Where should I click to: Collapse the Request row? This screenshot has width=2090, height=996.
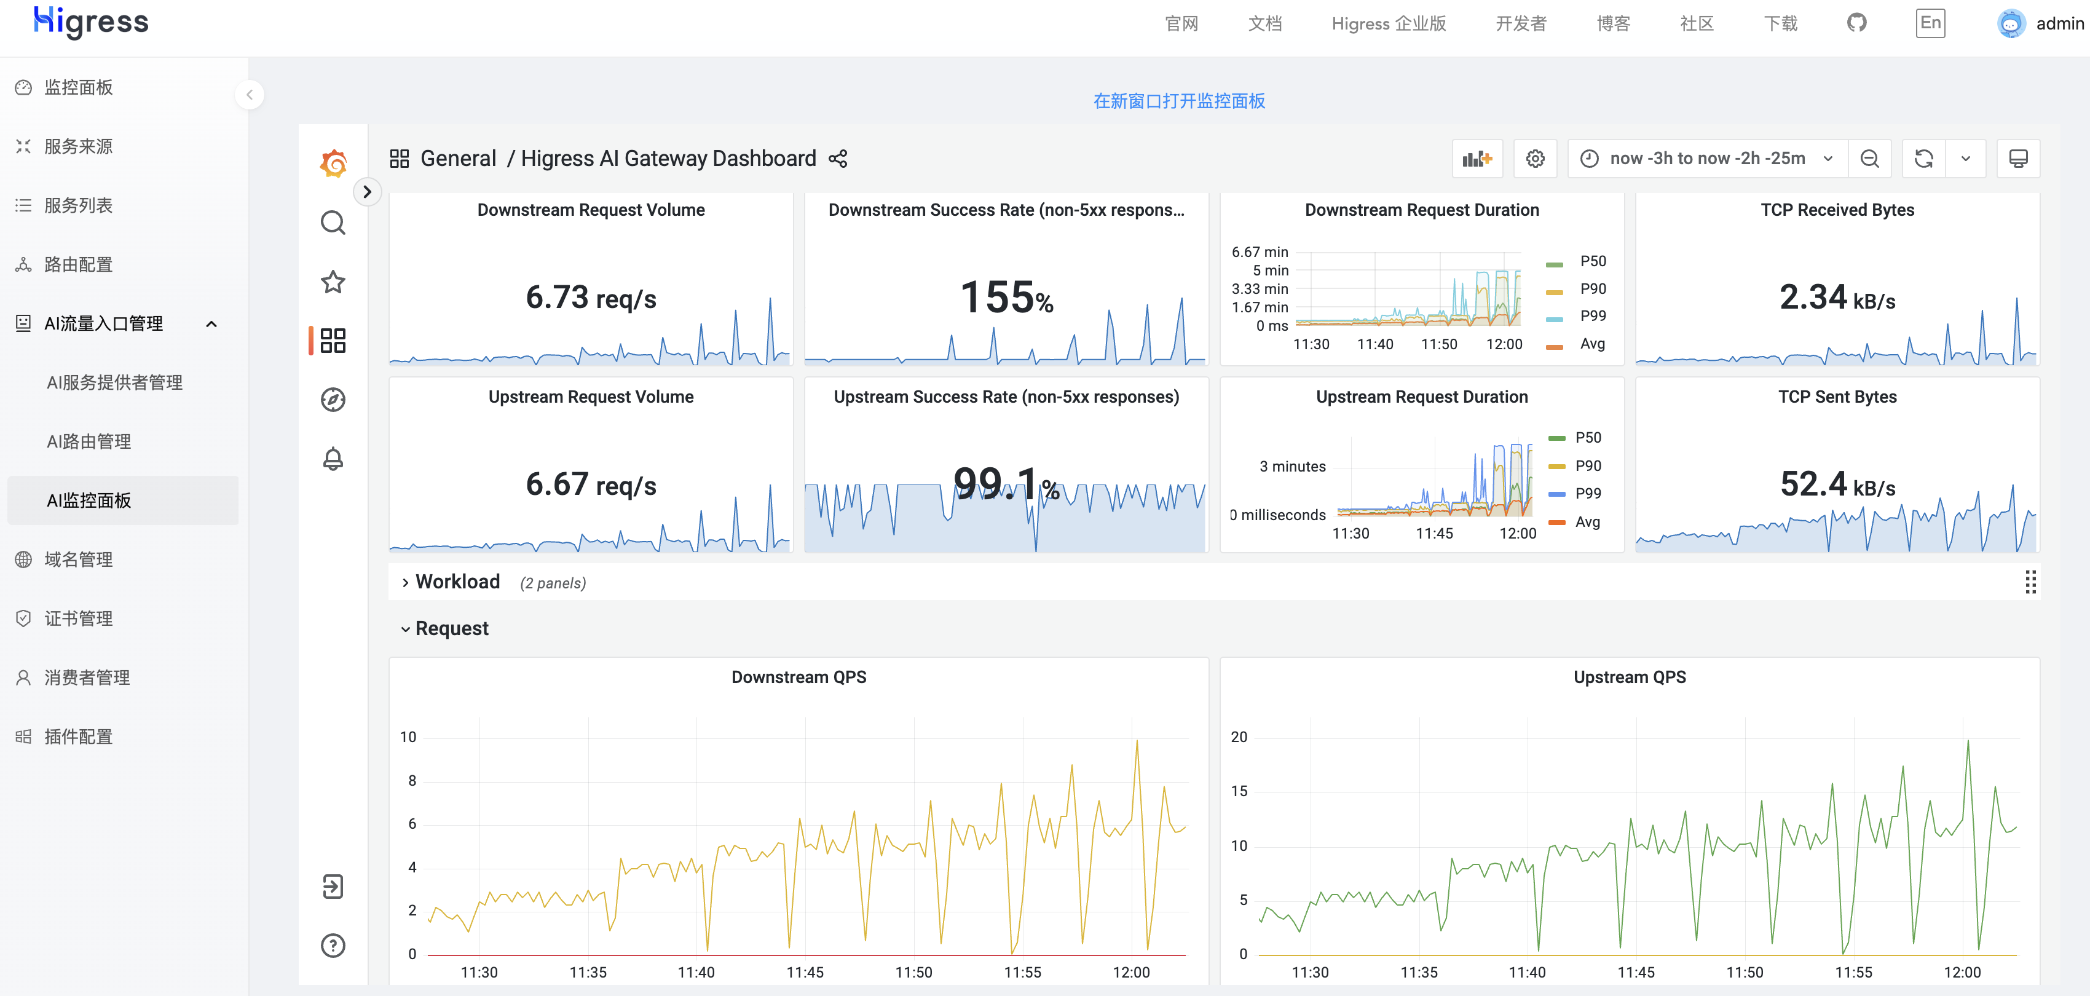[x=444, y=628]
